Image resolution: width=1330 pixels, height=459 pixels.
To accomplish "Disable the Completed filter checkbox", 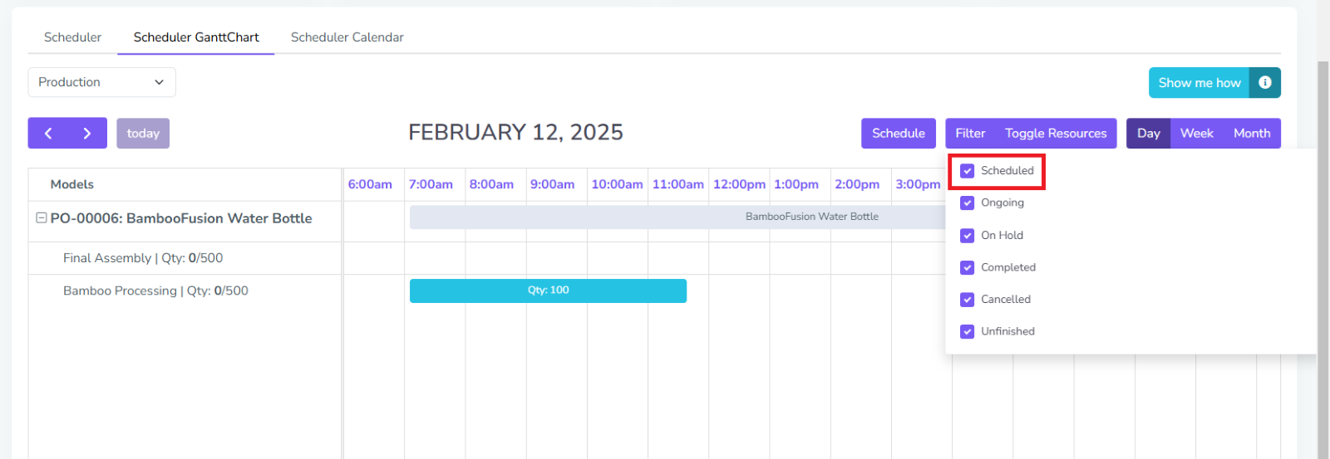I will [967, 267].
